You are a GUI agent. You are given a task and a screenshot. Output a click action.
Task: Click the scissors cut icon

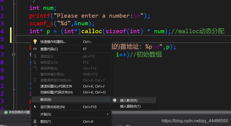click(35, 121)
